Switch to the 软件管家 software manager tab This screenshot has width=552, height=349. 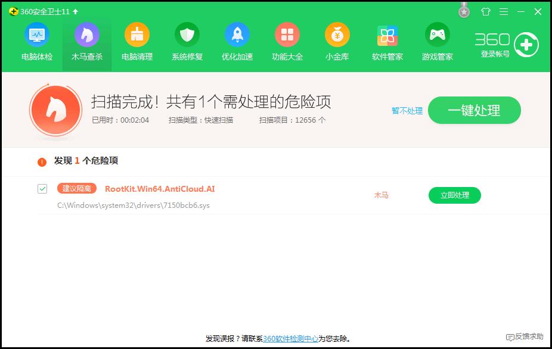click(x=387, y=40)
